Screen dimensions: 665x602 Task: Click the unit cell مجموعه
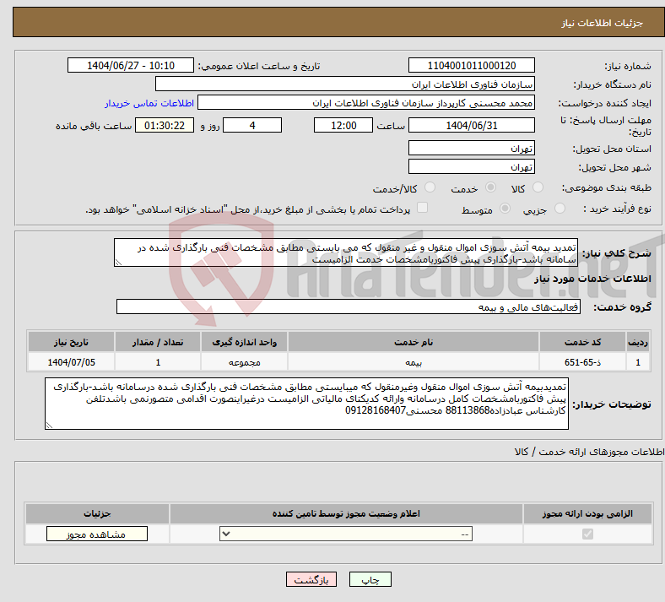[244, 362]
